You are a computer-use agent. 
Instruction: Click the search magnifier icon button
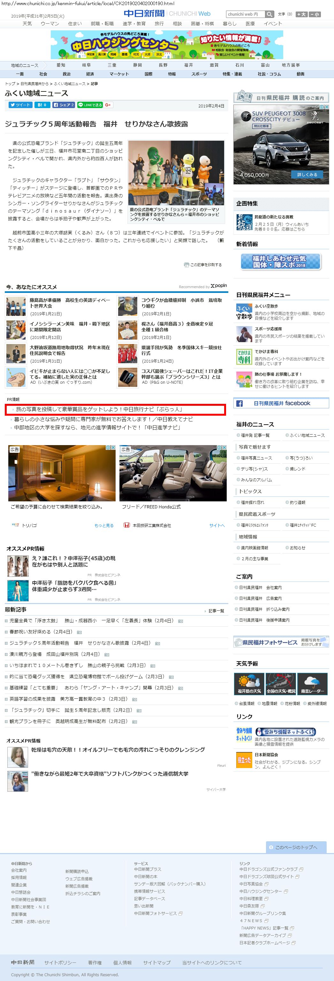[x=269, y=14]
